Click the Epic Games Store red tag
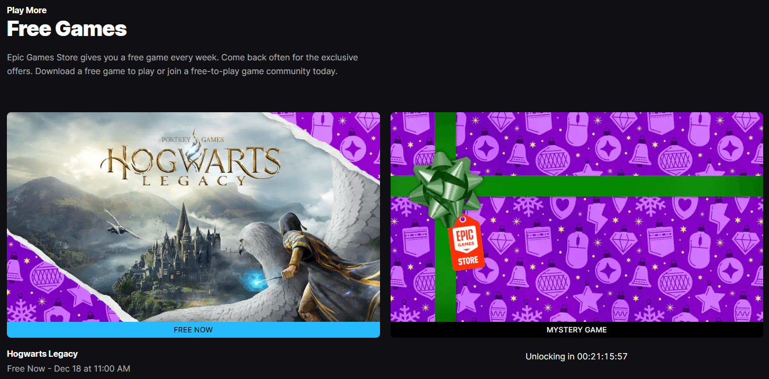The width and height of the screenshot is (769, 379). [466, 245]
